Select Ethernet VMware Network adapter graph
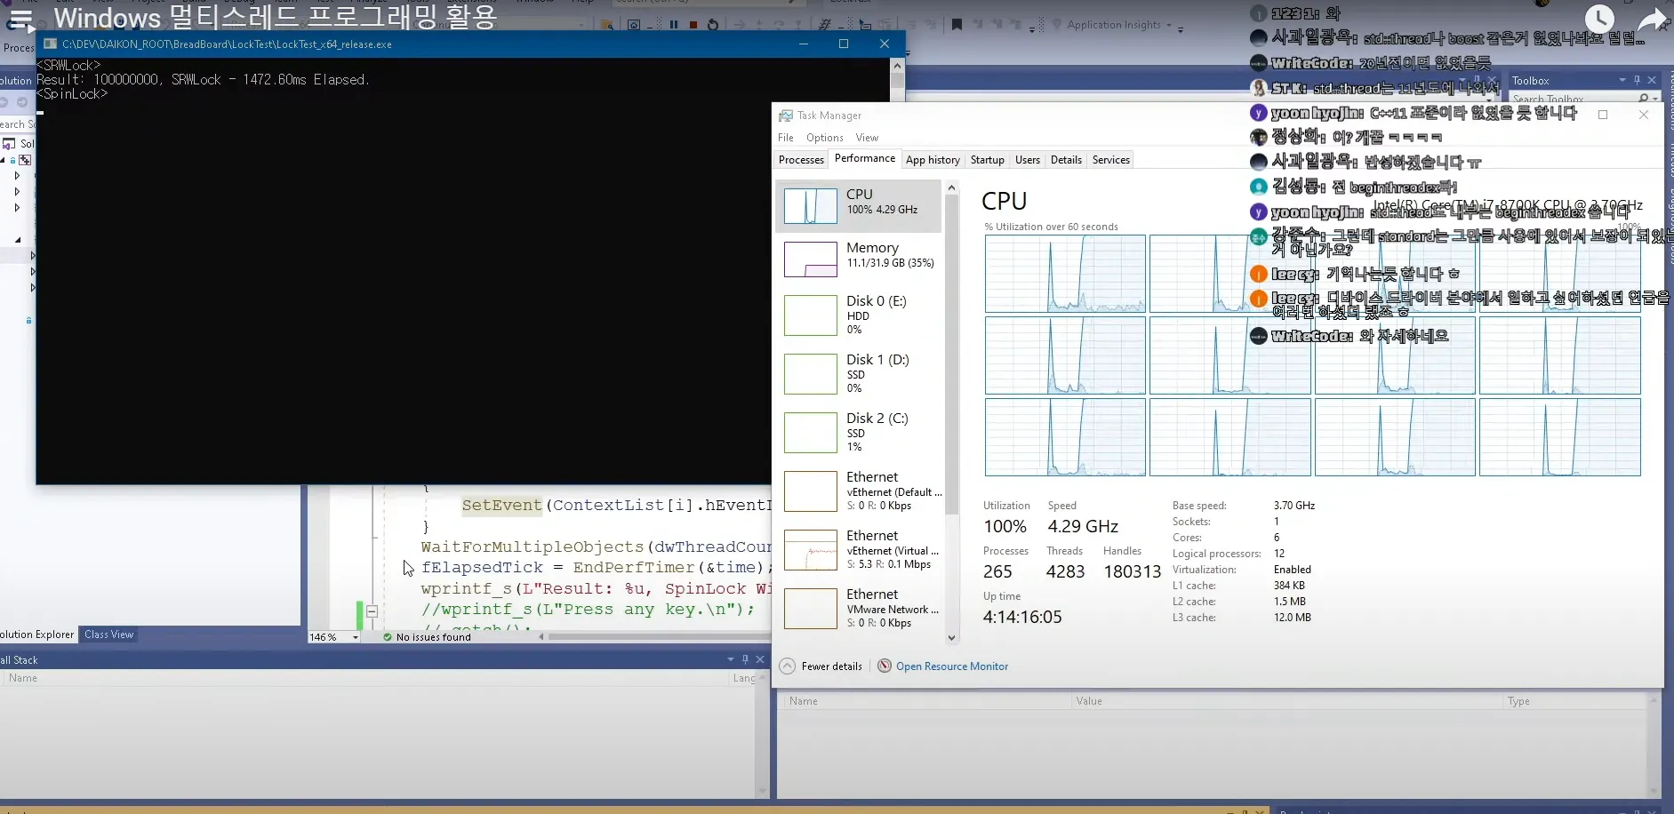1674x814 pixels. click(810, 609)
